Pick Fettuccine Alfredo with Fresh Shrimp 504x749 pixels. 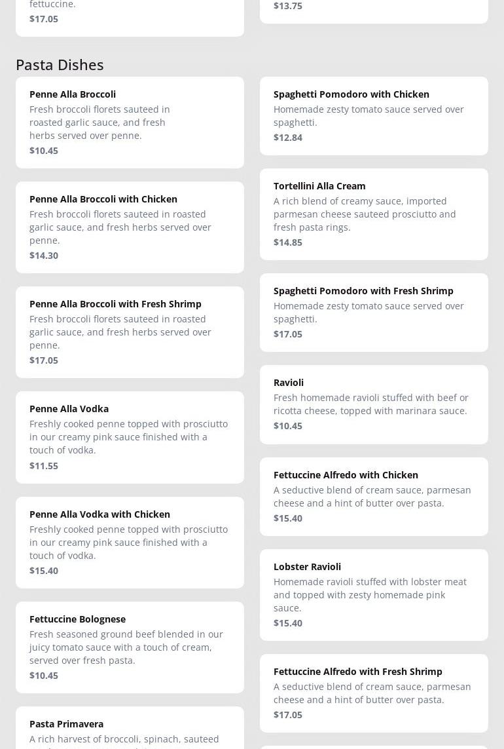click(374, 693)
